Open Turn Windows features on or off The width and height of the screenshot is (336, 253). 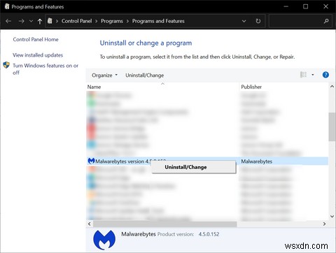[45, 69]
